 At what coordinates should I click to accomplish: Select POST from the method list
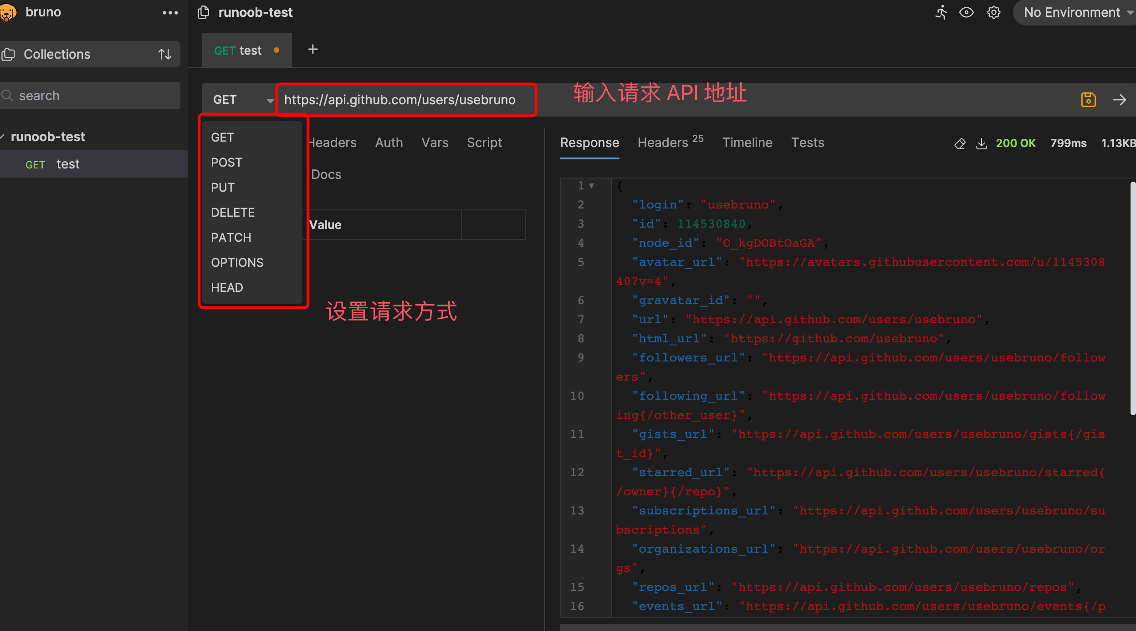(226, 163)
